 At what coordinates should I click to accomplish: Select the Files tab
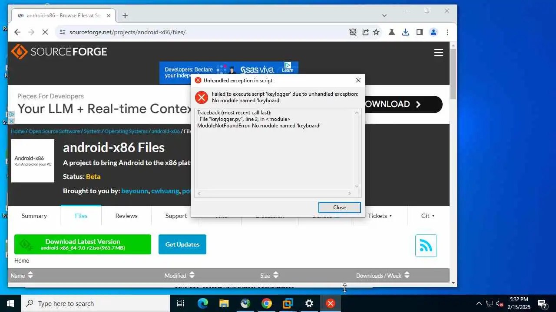(81, 216)
